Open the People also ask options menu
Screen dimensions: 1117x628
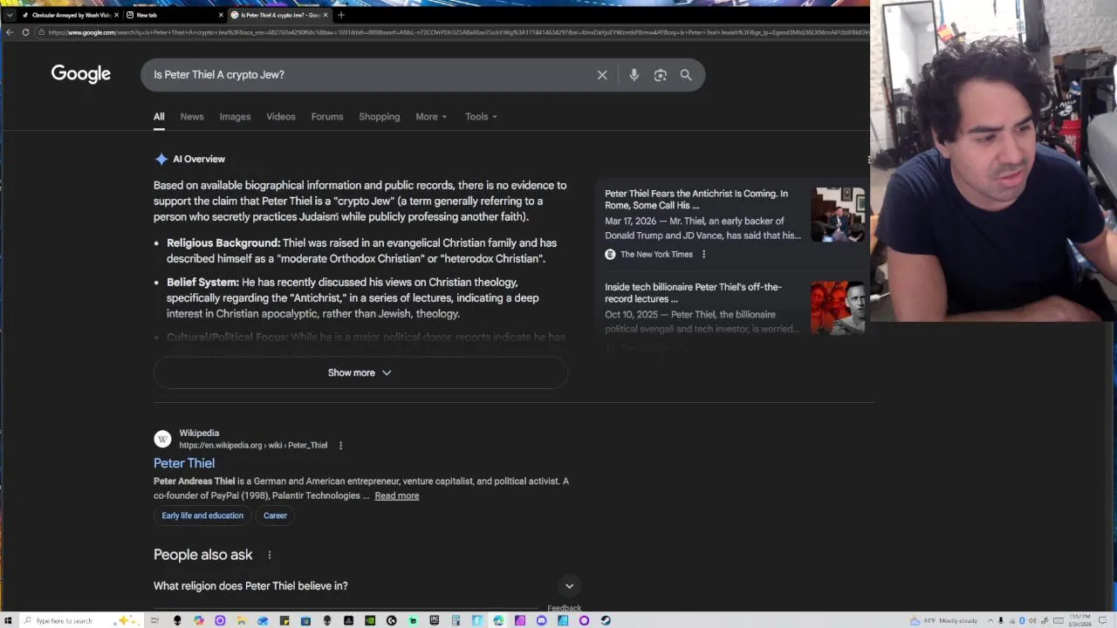point(270,555)
